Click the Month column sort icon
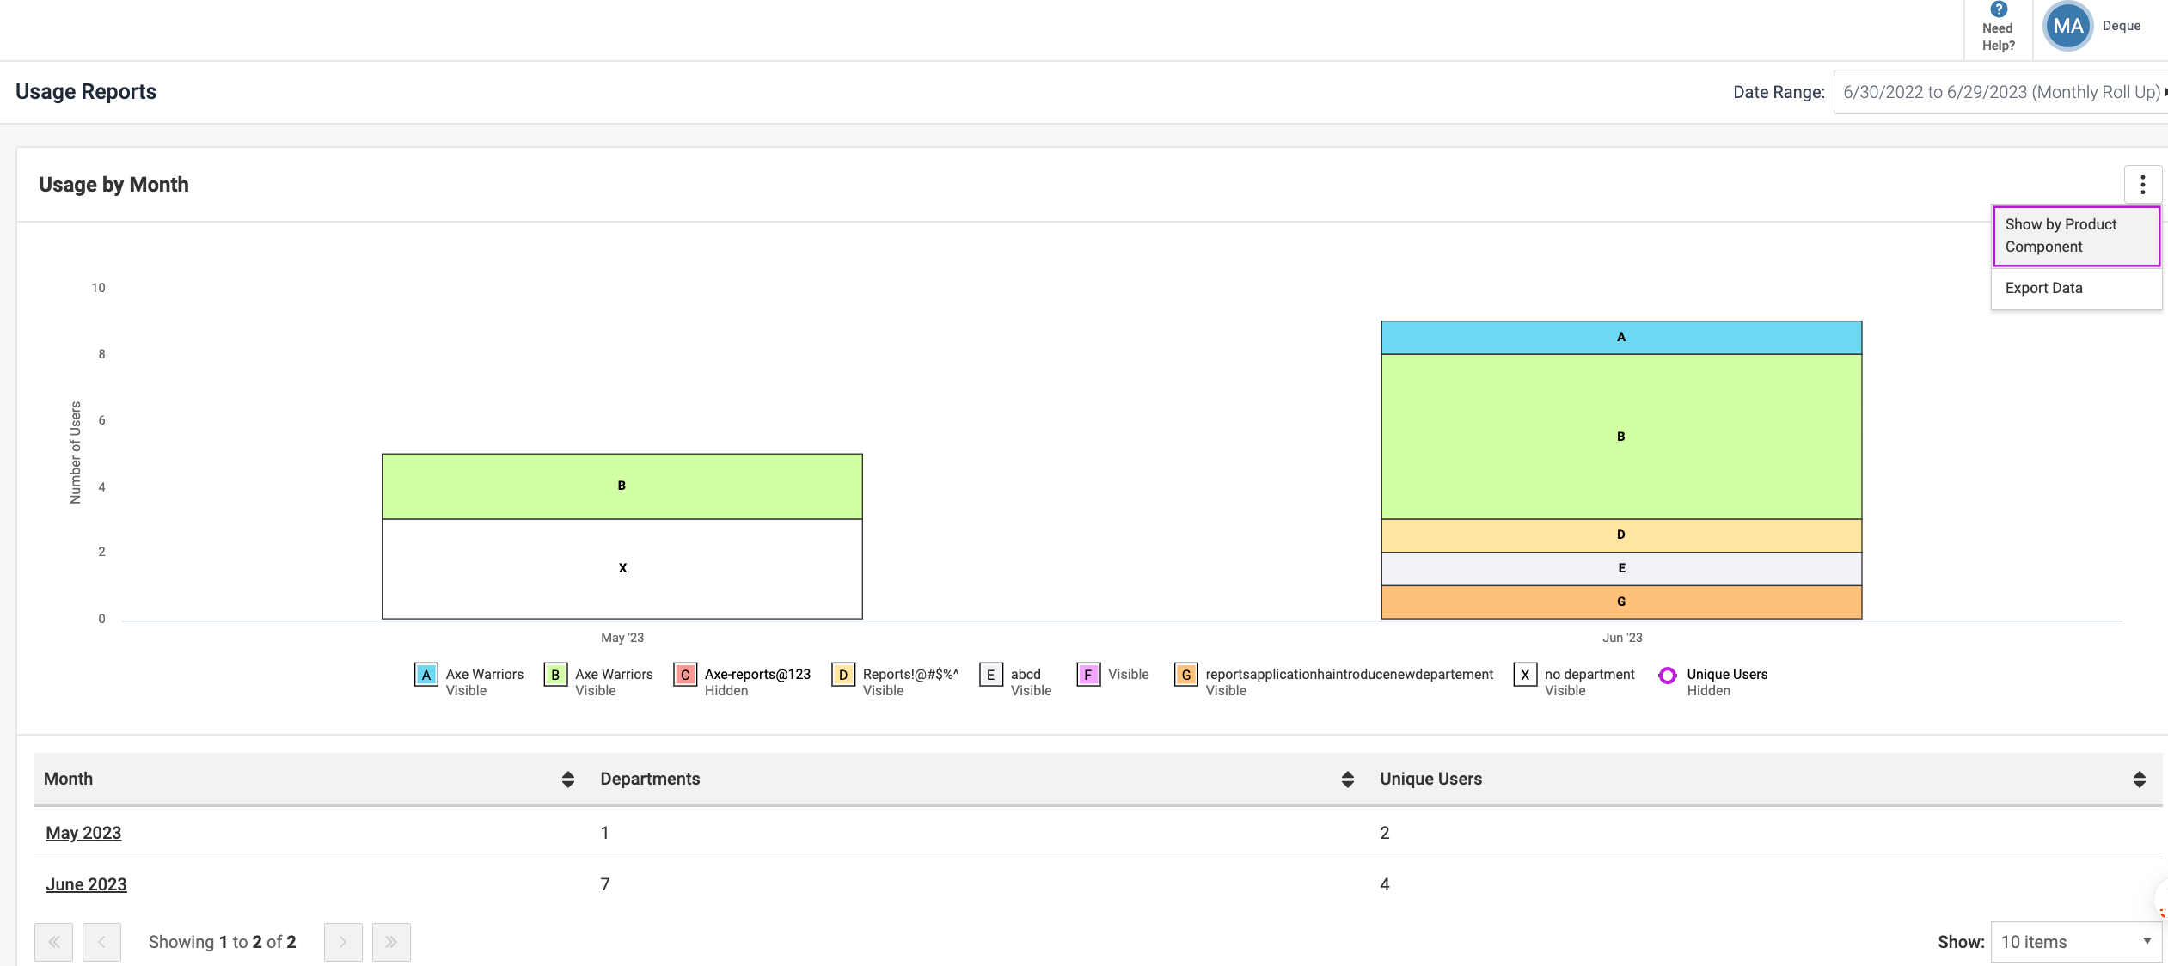The width and height of the screenshot is (2168, 966). (x=567, y=780)
